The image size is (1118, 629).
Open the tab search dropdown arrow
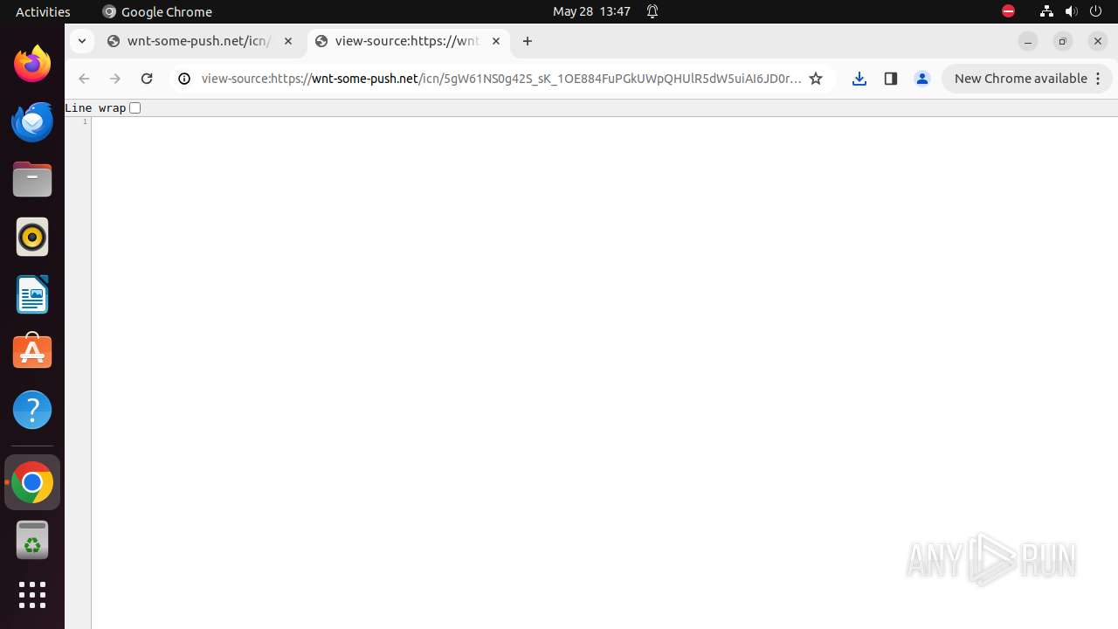81,41
